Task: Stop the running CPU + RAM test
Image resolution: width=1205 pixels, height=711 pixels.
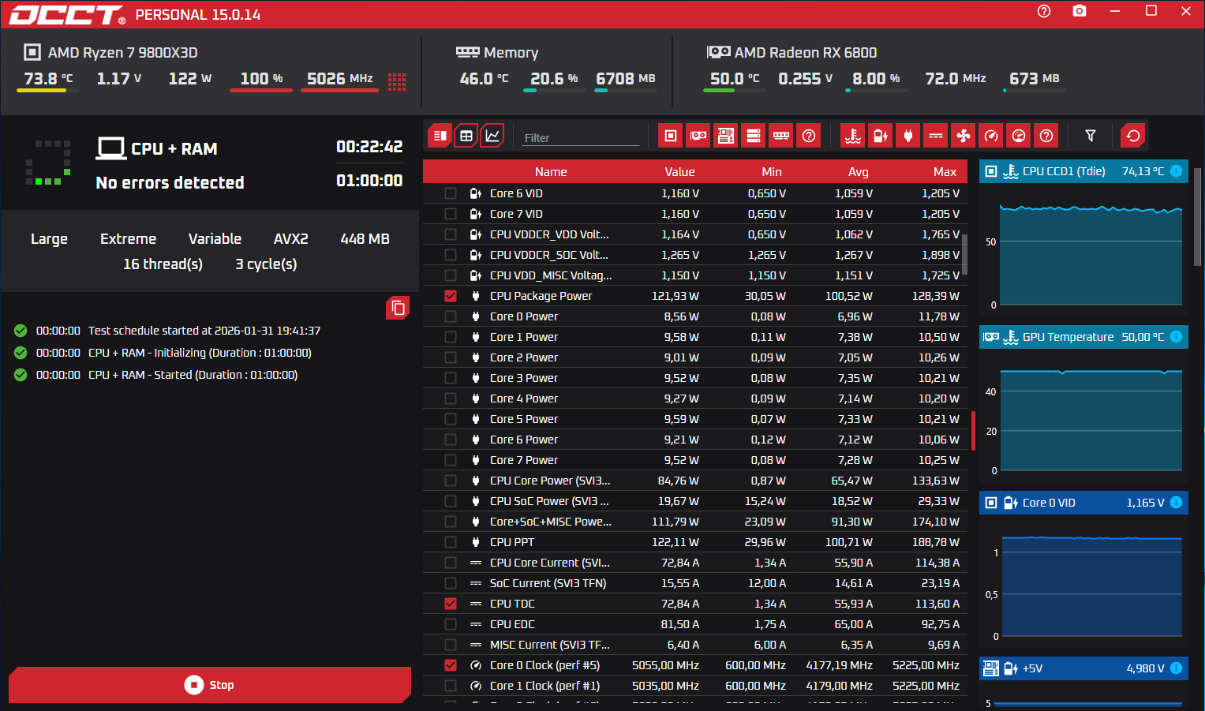Action: (210, 685)
